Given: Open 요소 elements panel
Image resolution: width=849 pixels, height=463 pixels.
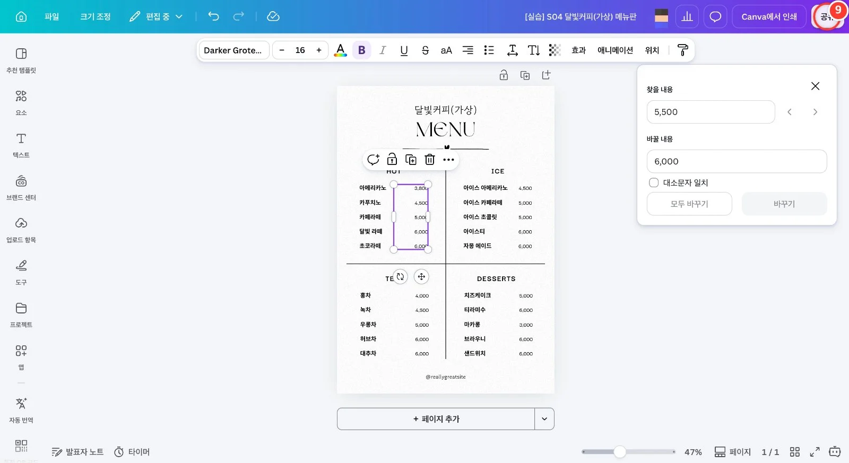Looking at the screenshot, I should [x=21, y=102].
